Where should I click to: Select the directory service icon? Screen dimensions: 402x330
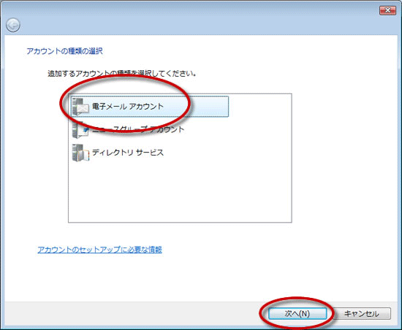tap(80, 153)
